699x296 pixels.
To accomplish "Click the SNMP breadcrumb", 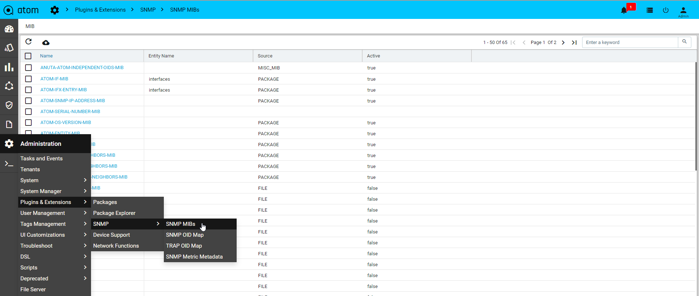I will click(x=148, y=10).
